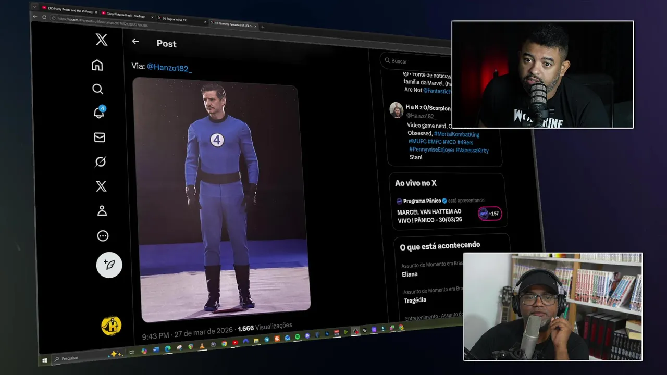Open Grok icon in the sidebar
Image resolution: width=667 pixels, height=375 pixels.
pyautogui.click(x=101, y=162)
